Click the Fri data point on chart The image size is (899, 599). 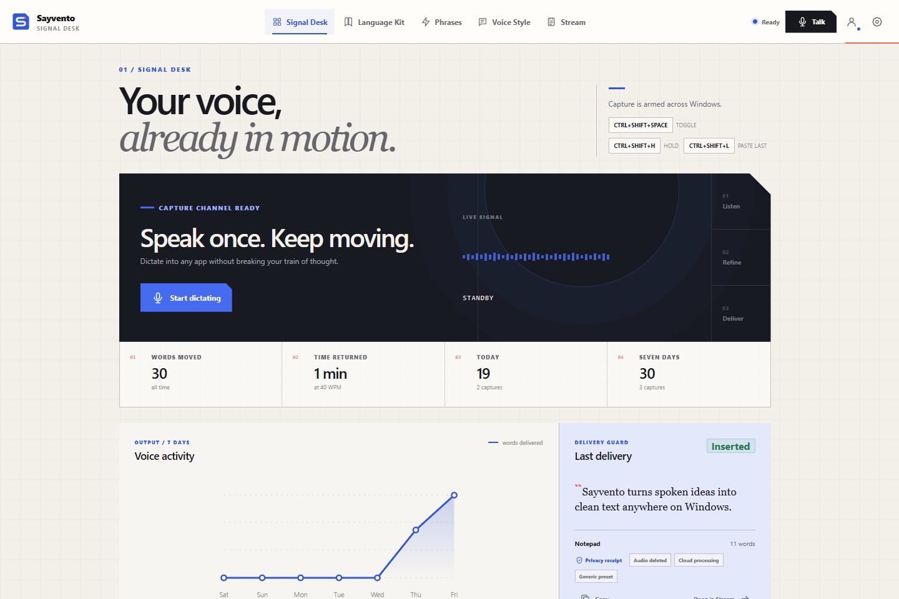click(x=454, y=495)
